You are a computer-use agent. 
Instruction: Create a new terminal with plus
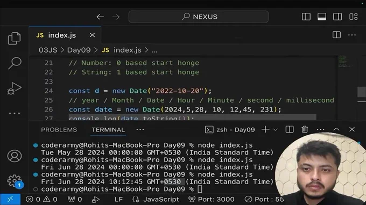tap(265, 129)
